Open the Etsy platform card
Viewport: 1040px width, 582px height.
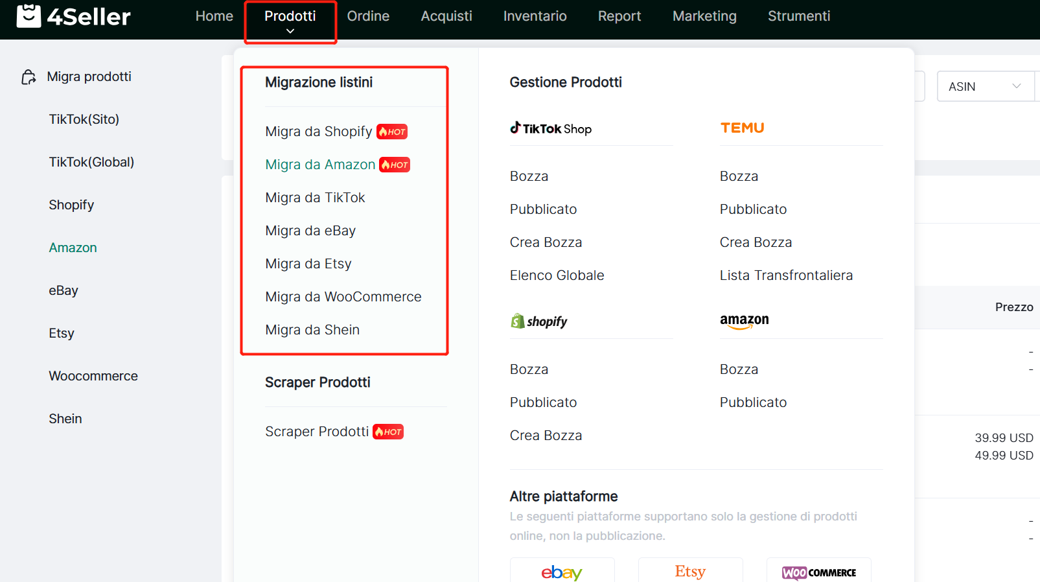690,571
